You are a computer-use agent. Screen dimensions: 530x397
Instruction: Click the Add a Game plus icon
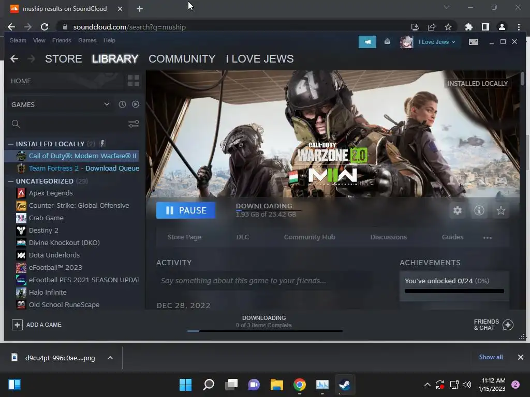[x=17, y=325]
